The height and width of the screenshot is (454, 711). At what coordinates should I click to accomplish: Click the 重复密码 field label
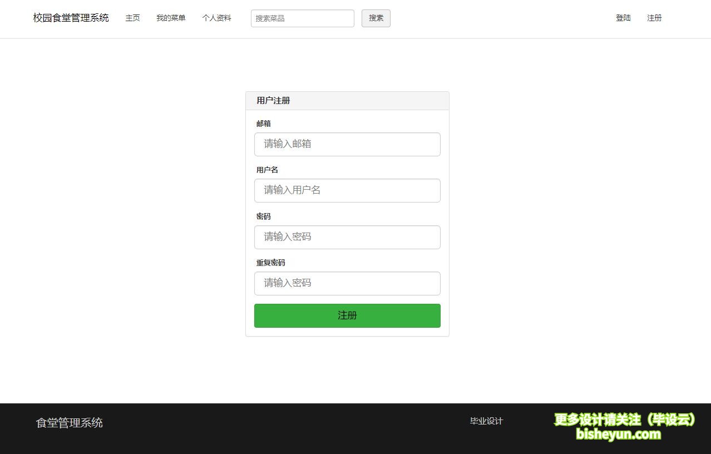coord(270,262)
